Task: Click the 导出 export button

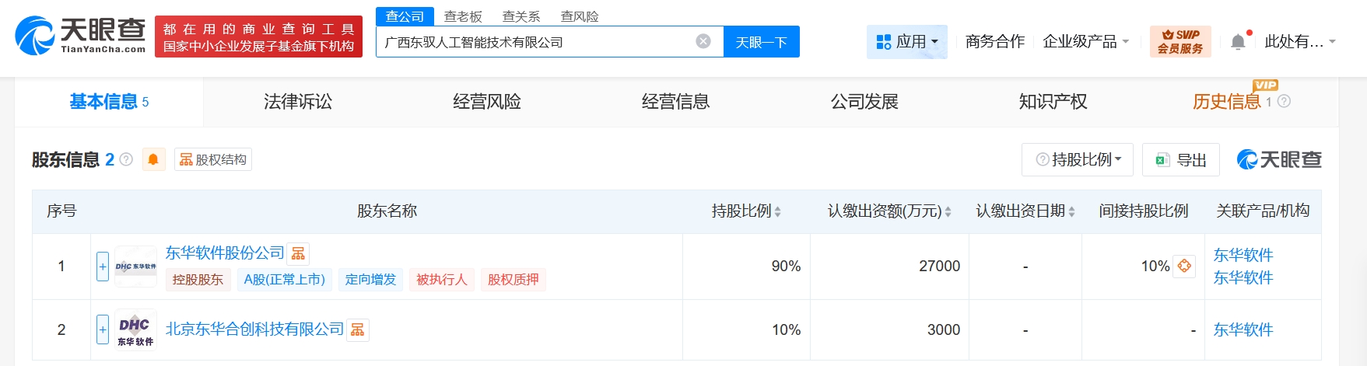Action: click(x=1181, y=160)
